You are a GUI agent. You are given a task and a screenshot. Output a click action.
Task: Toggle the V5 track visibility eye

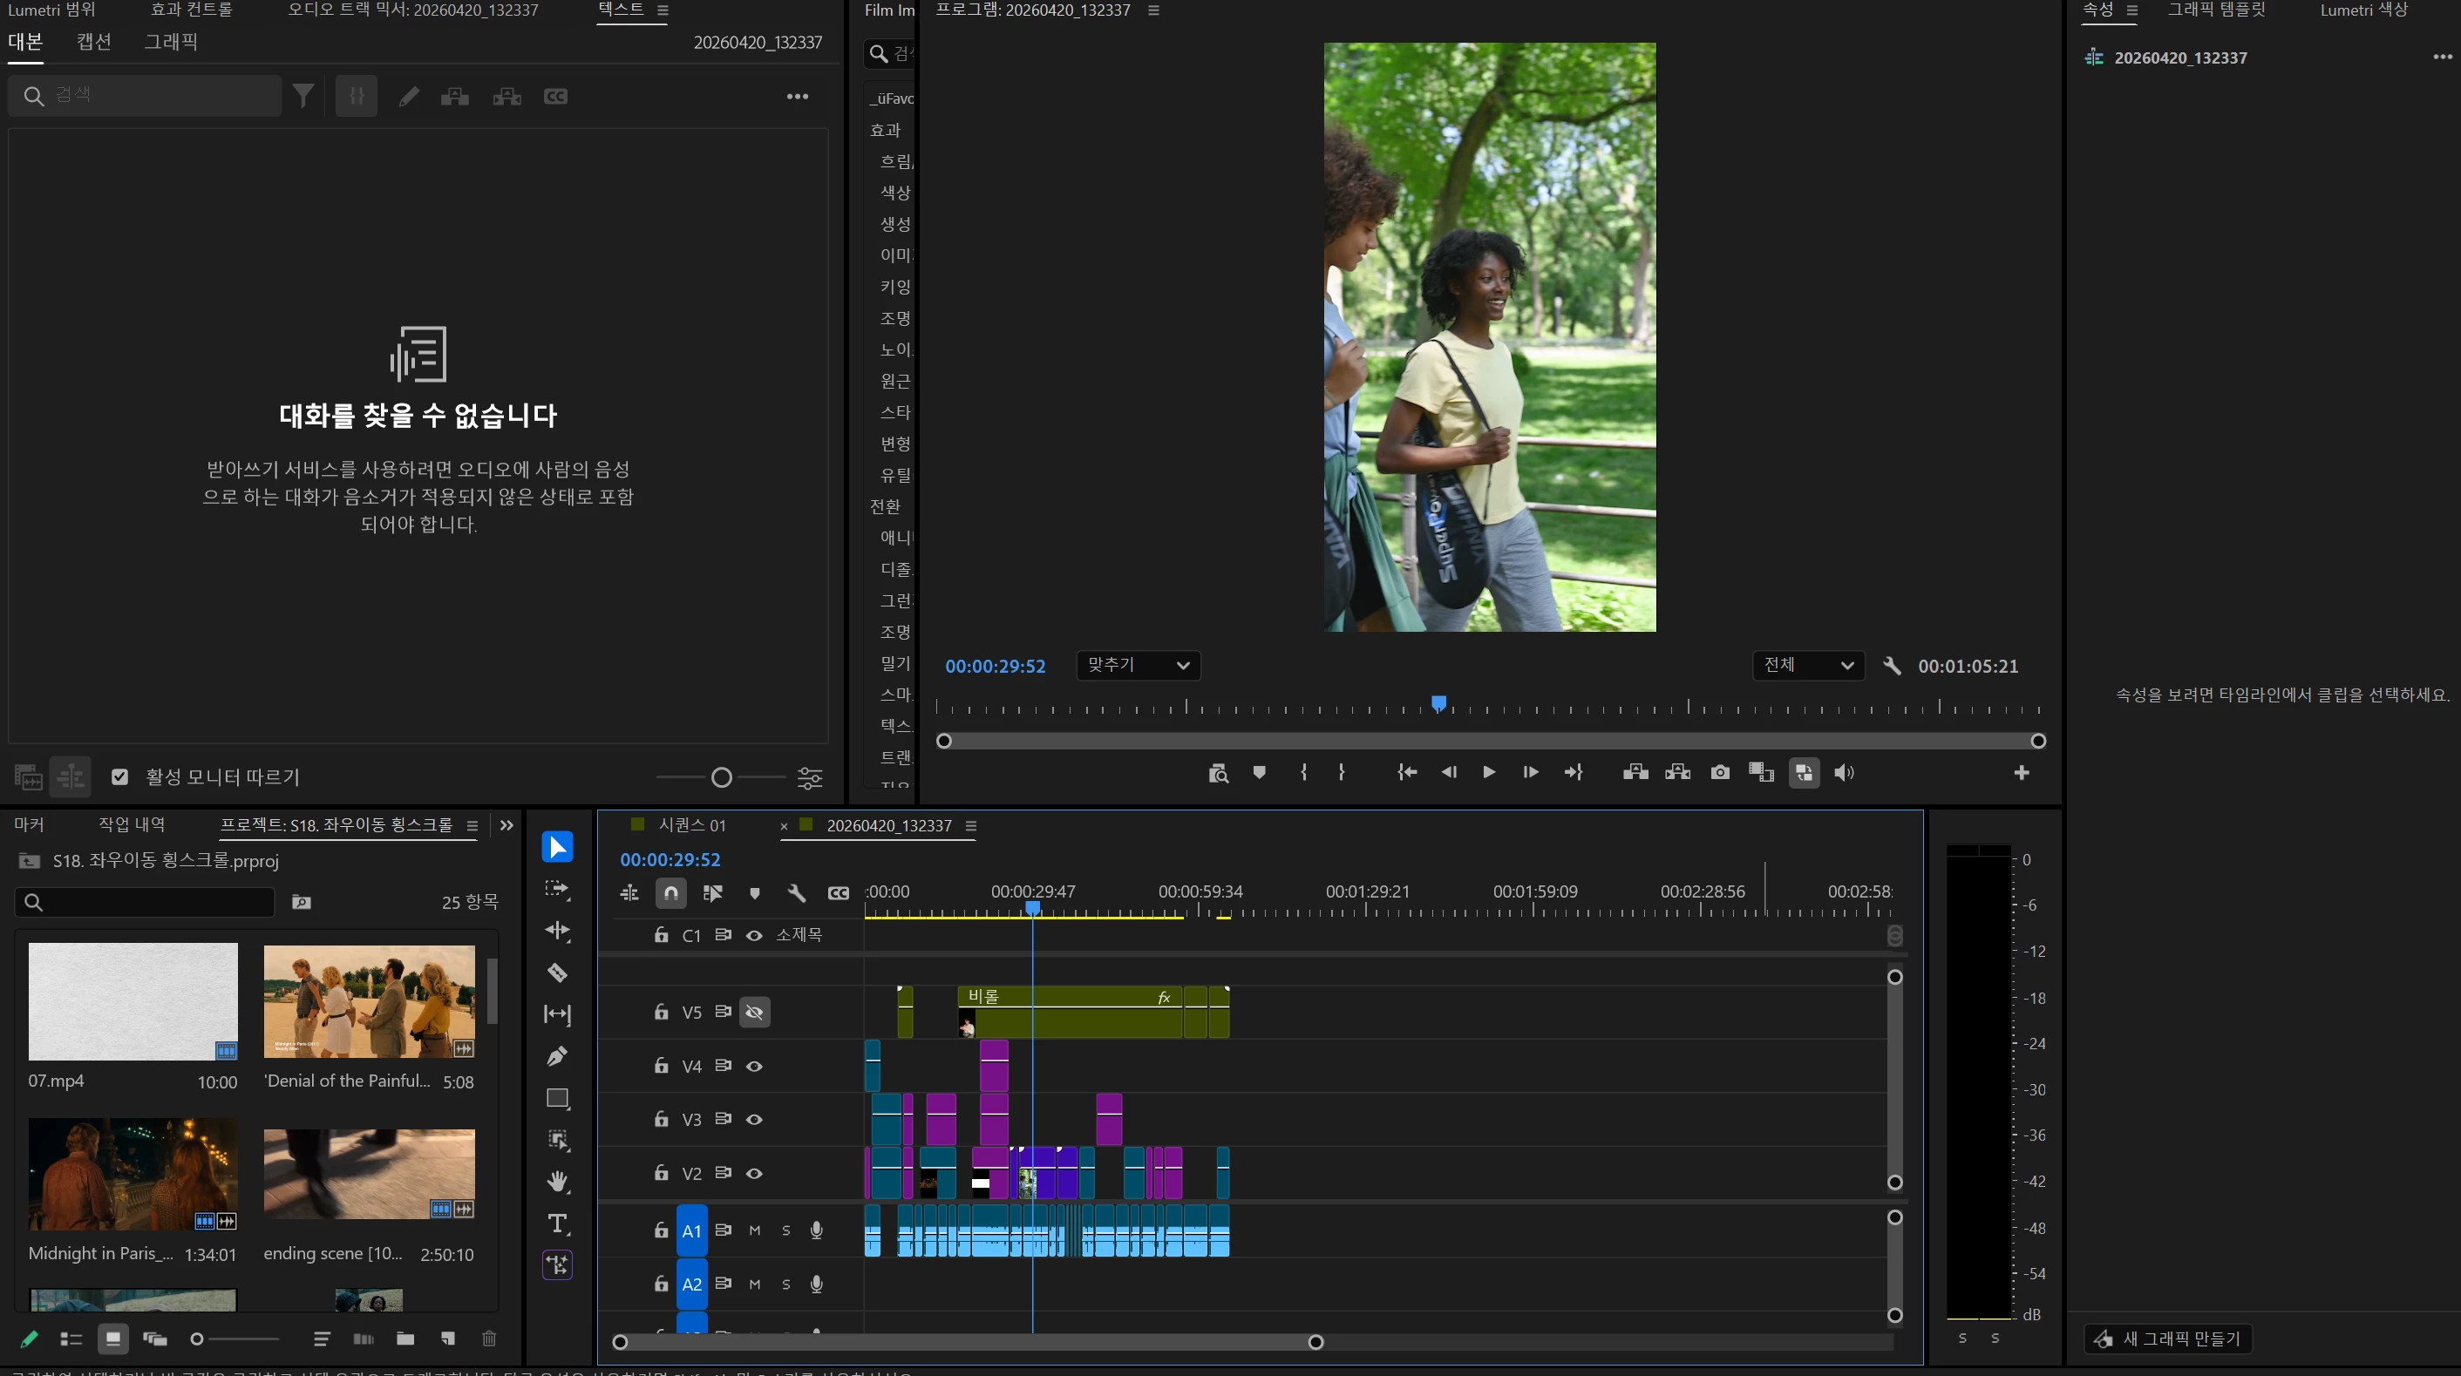pos(754,1013)
